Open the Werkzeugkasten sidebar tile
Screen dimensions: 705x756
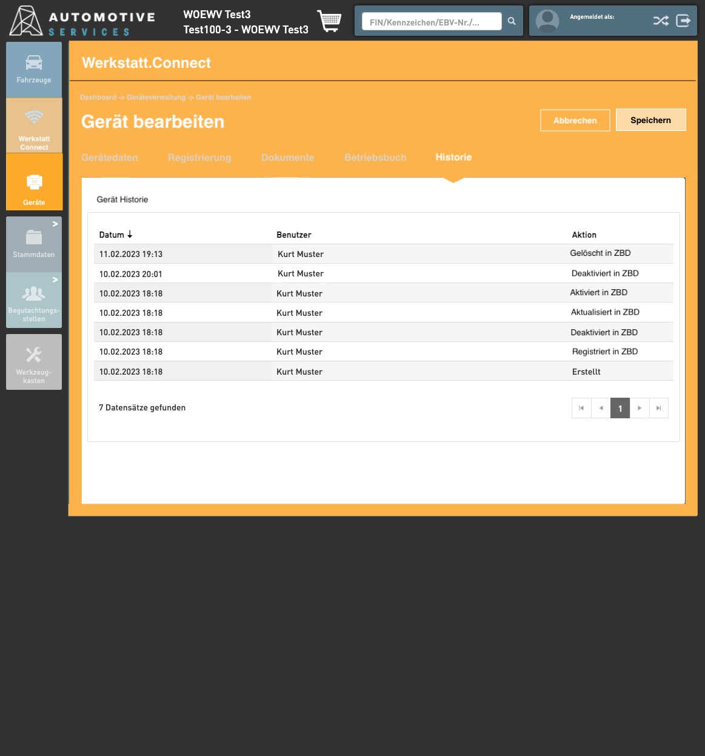point(34,362)
